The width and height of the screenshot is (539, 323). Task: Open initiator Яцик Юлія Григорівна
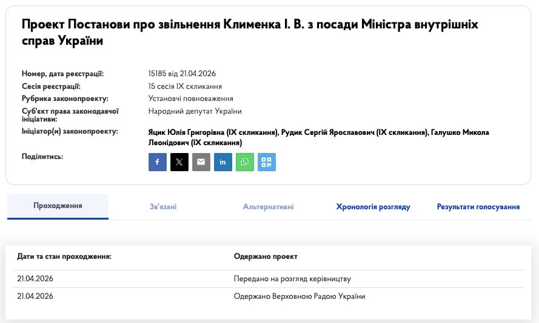click(x=213, y=132)
